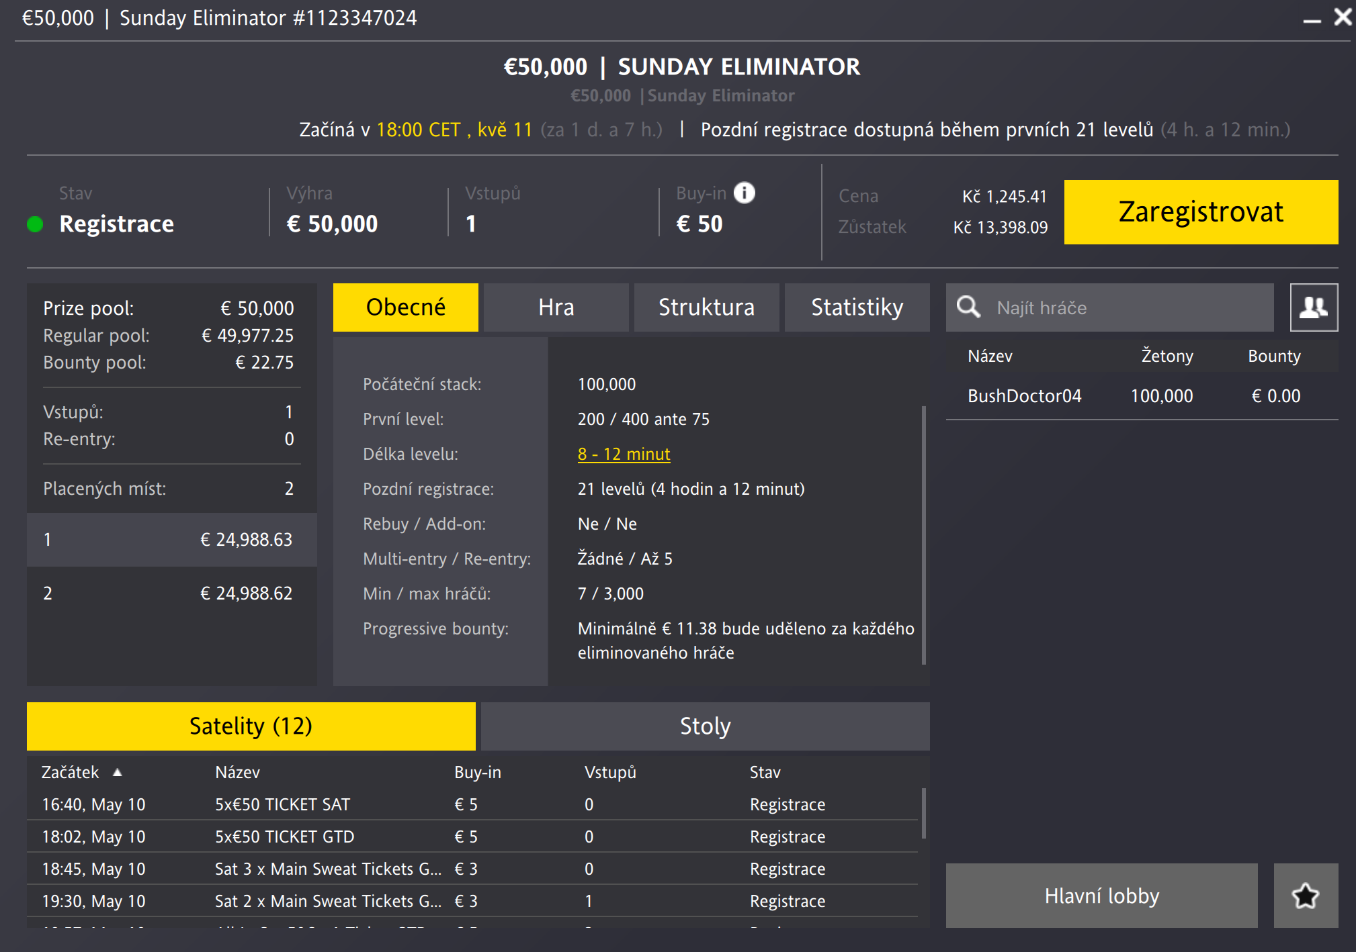Open the Struktura tab
Image resolution: width=1356 pixels, height=952 pixels.
pos(706,307)
